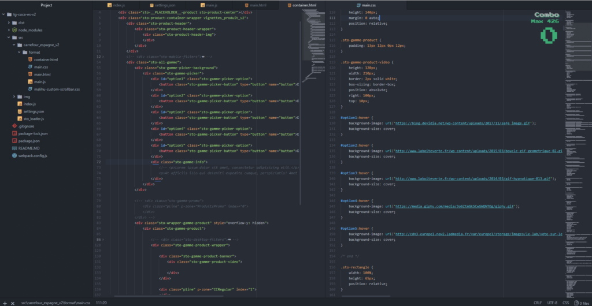Switch to the main.html tab
Screen dimensions: 592x306
[x=256, y=5]
